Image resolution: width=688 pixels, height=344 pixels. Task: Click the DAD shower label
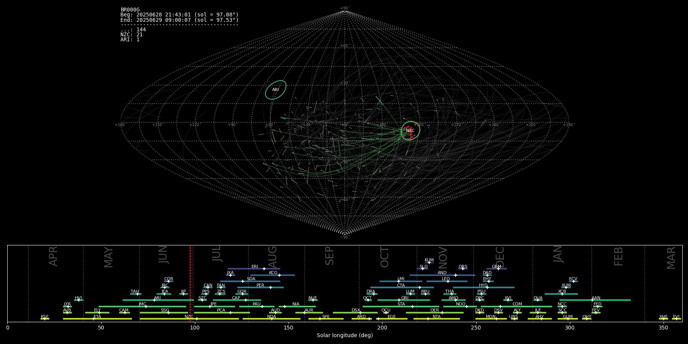coord(487,273)
